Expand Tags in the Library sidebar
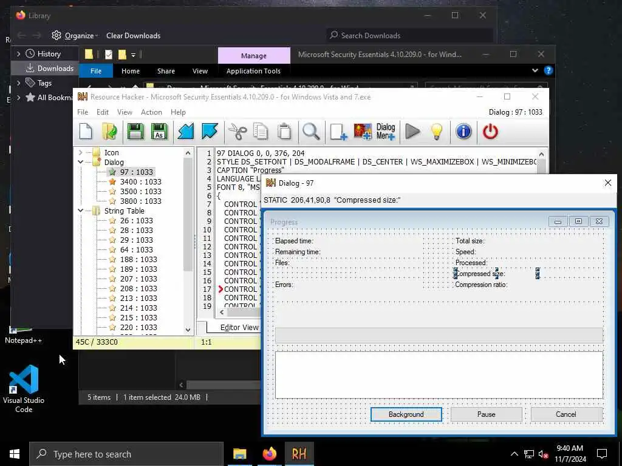The image size is (622, 466). (x=18, y=83)
